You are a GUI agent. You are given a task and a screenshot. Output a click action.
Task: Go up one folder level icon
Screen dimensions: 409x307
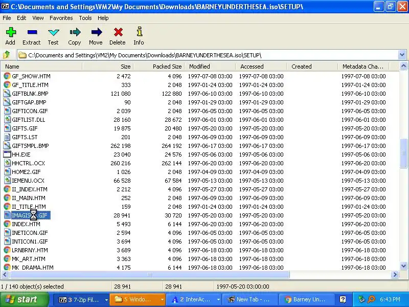tap(7, 55)
